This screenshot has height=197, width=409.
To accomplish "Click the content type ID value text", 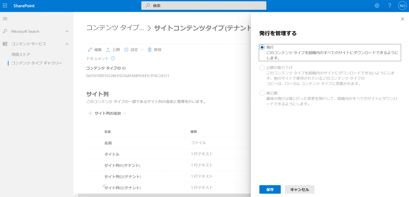I will 128,76.
